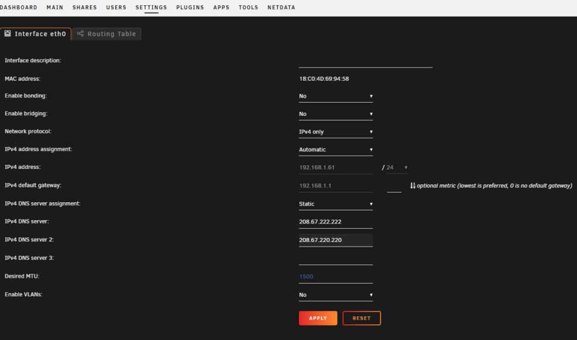Click the Enable bridging label

tap(26, 114)
